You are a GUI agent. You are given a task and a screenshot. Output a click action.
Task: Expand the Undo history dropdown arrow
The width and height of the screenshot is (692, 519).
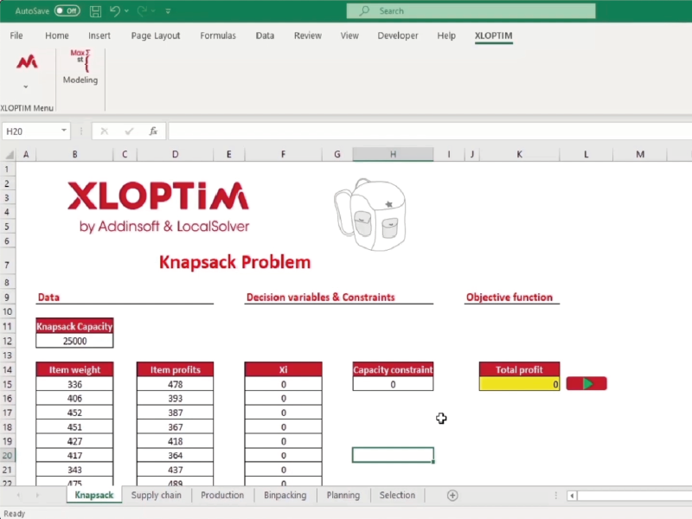[126, 11]
